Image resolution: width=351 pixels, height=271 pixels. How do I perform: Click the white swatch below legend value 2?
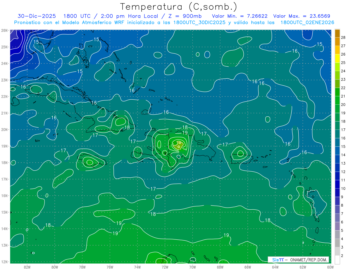pos(338,260)
